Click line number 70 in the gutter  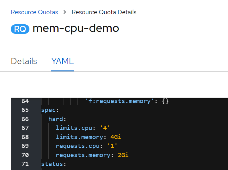pyautogui.click(x=25, y=155)
